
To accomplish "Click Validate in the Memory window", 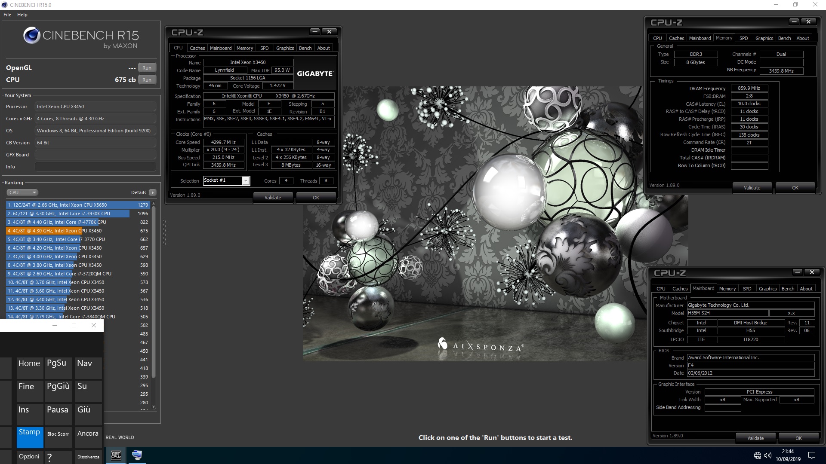I will pos(752,188).
